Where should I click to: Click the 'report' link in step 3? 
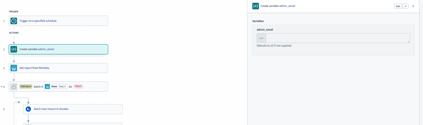(28, 68)
